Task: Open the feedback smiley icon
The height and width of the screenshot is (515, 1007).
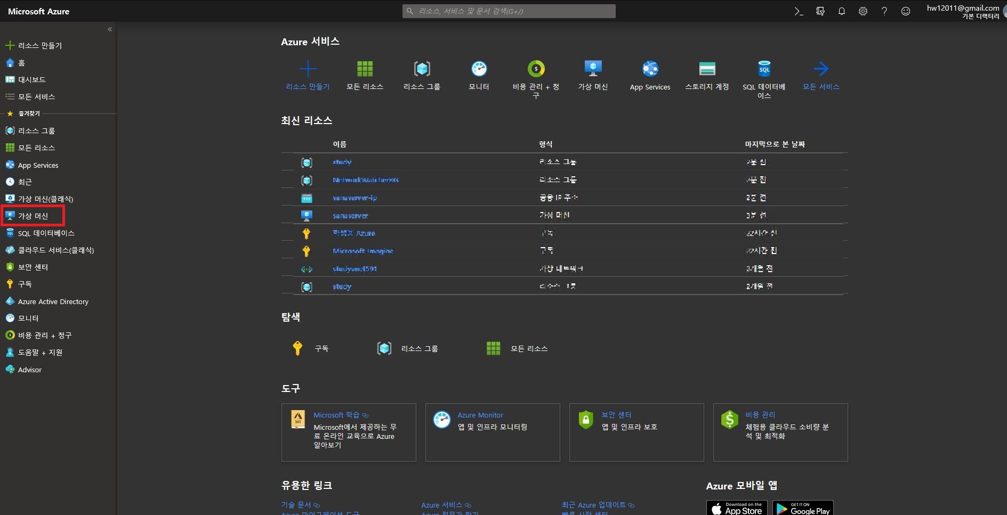Action: click(x=906, y=11)
